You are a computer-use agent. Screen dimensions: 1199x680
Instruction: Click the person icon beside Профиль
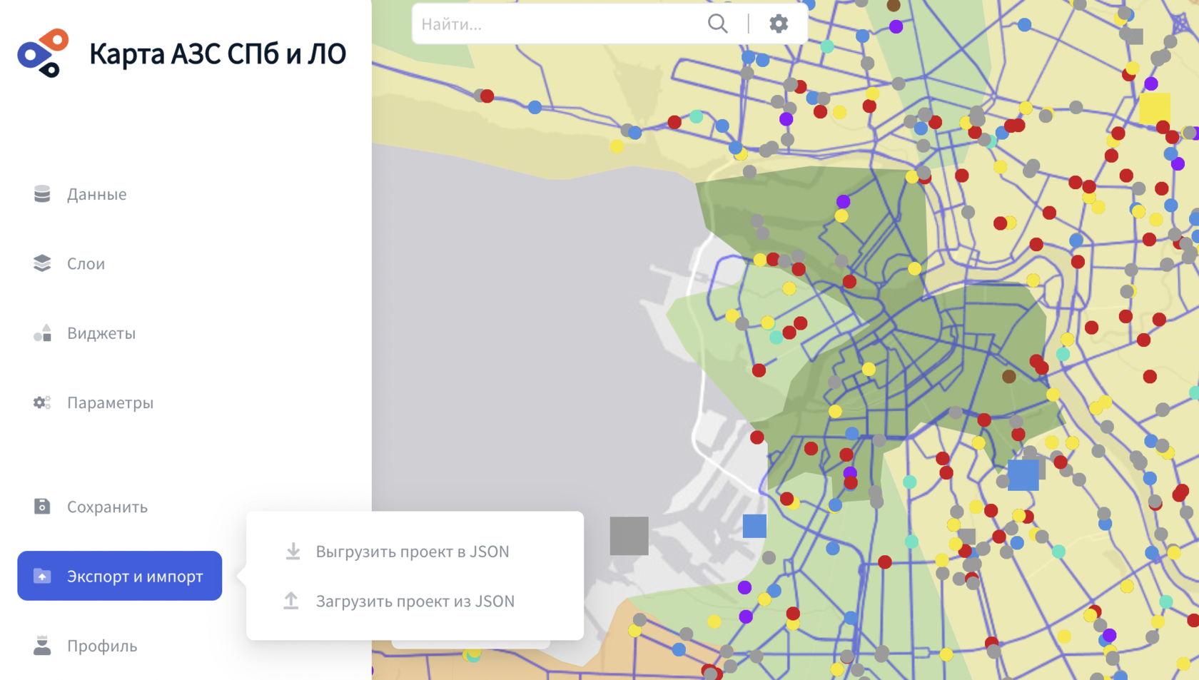coord(42,645)
